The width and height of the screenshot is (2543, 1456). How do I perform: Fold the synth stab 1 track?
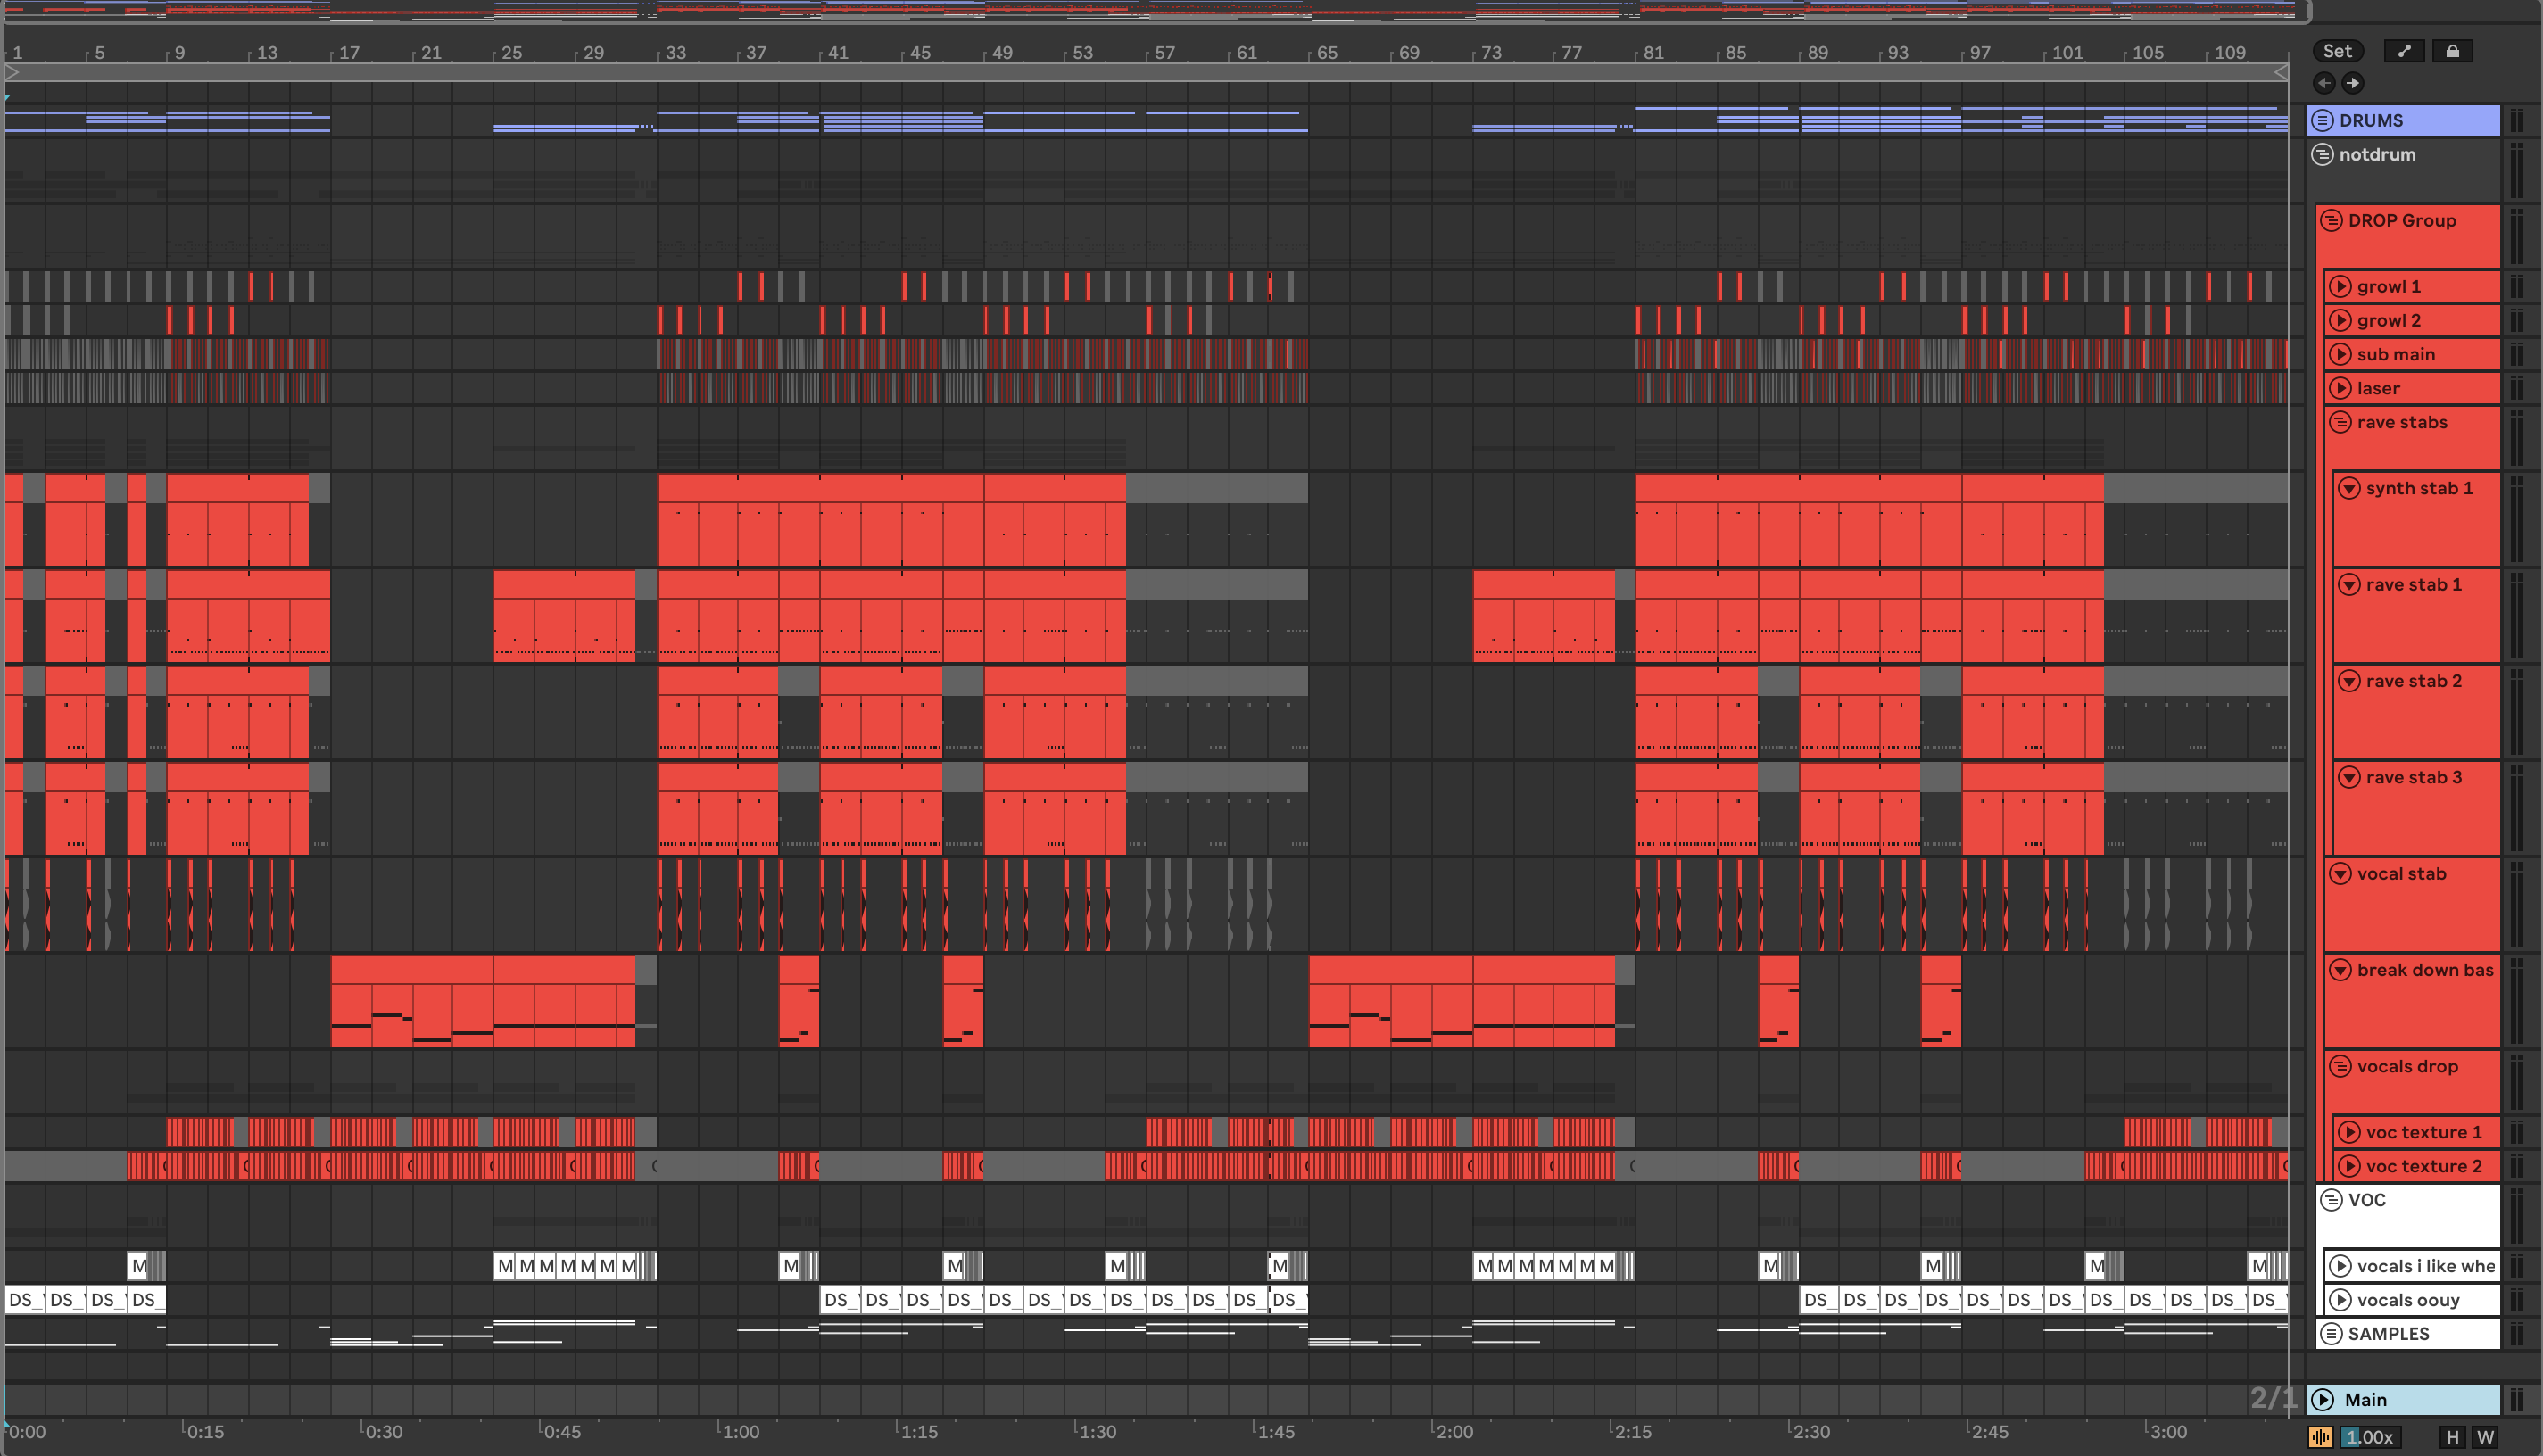tap(2349, 488)
